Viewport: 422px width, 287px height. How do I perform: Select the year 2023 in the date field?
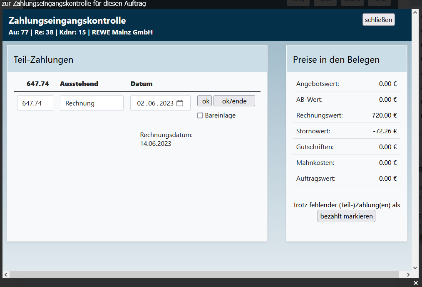click(x=166, y=103)
